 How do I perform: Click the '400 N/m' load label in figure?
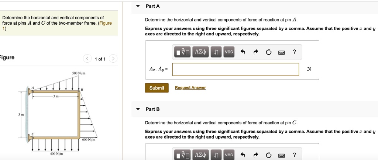[56, 153]
